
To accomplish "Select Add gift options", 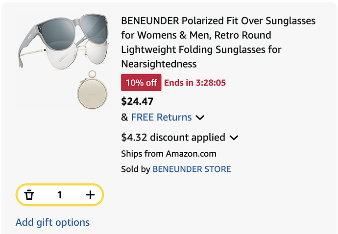I will (52, 222).
